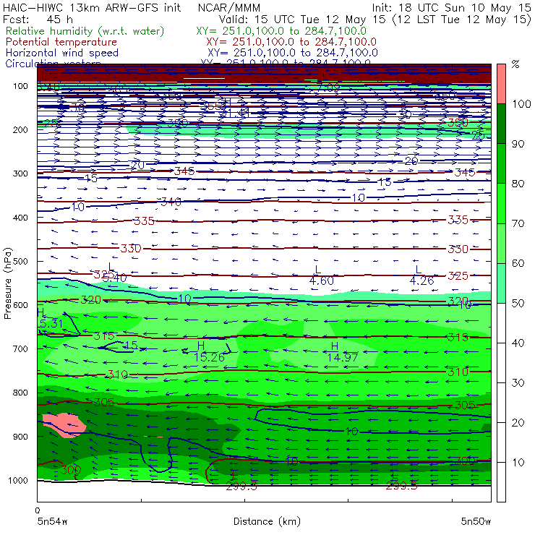
Task: Click the wind maximum value '14.97'
Action: [x=343, y=357]
